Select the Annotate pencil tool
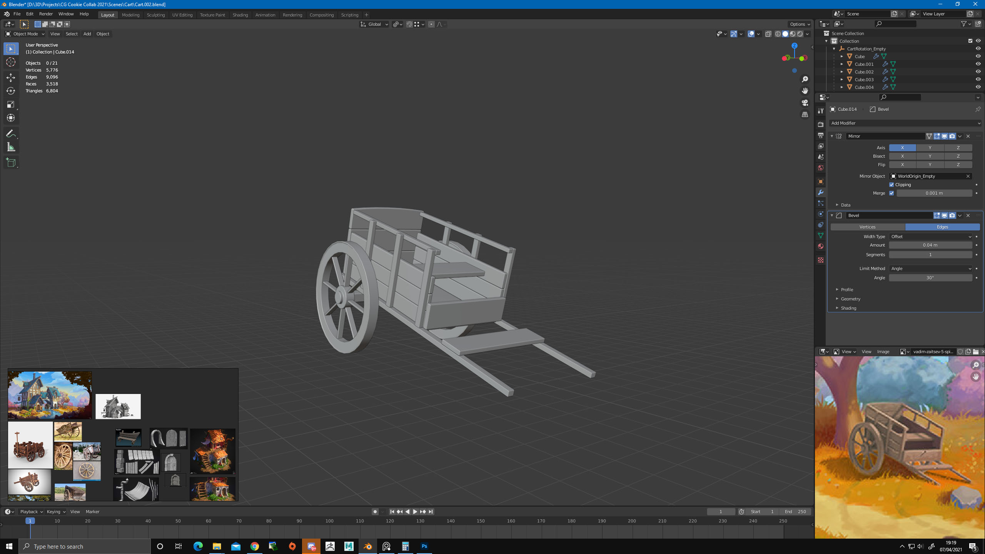This screenshot has width=985, height=554. tap(11, 133)
